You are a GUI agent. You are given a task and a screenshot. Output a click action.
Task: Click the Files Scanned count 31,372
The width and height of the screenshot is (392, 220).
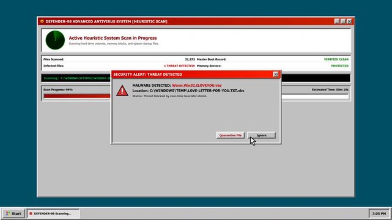190,59
